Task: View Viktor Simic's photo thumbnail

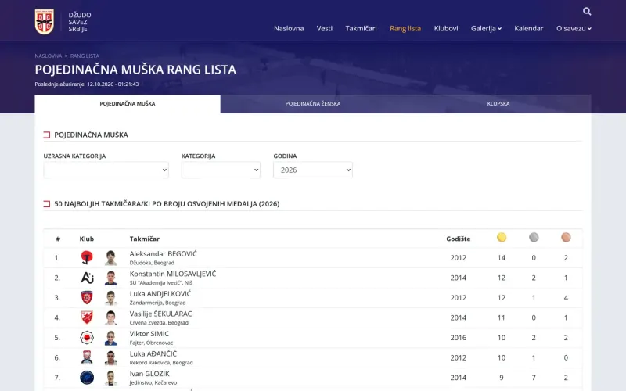Action: pyautogui.click(x=110, y=338)
